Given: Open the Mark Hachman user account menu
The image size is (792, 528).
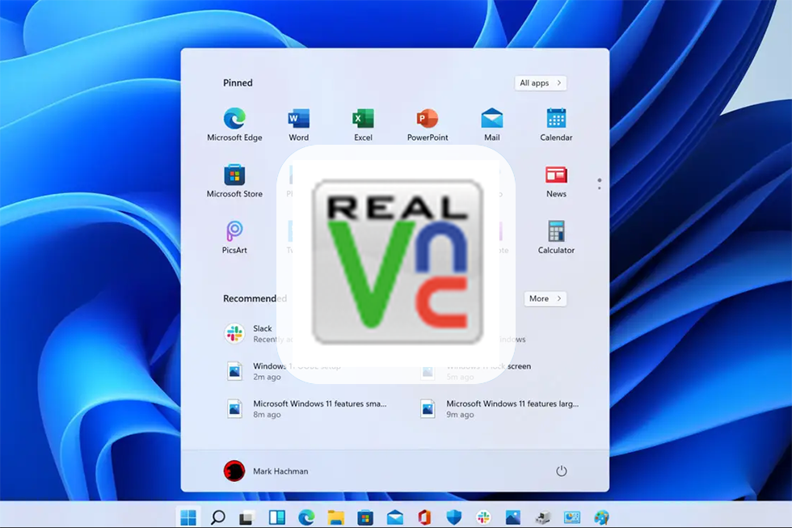Looking at the screenshot, I should 266,471.
